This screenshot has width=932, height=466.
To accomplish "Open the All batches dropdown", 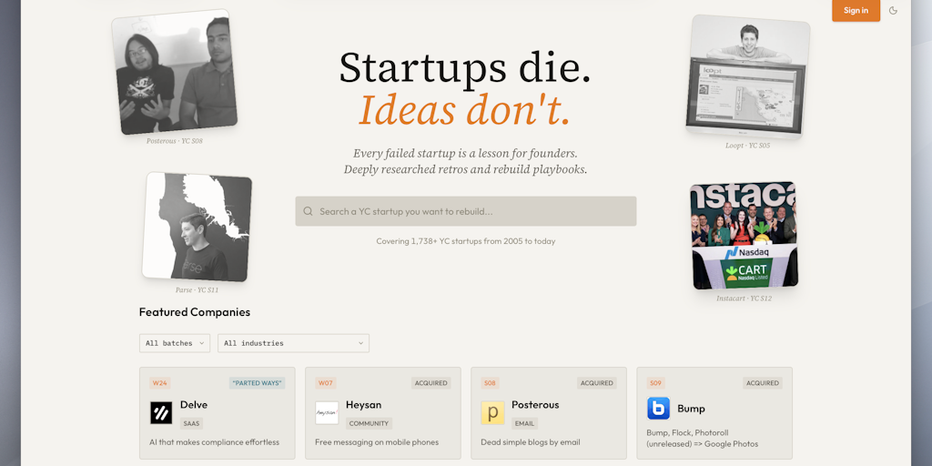I will [176, 343].
